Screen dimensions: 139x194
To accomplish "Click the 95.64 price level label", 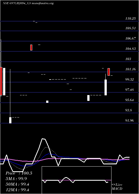I will (x=130, y=100).
